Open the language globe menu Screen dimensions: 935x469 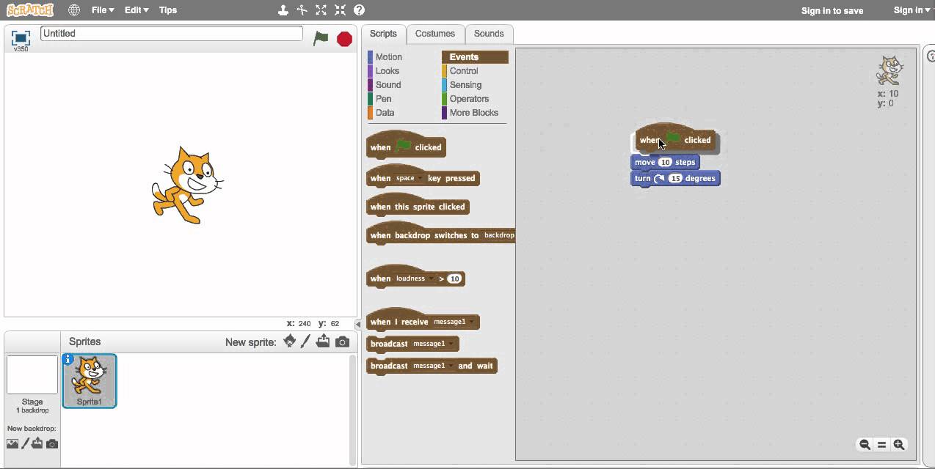74,10
